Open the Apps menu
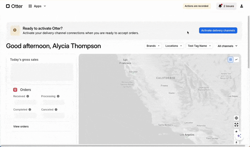The width and height of the screenshot is (250, 147). point(37,6)
